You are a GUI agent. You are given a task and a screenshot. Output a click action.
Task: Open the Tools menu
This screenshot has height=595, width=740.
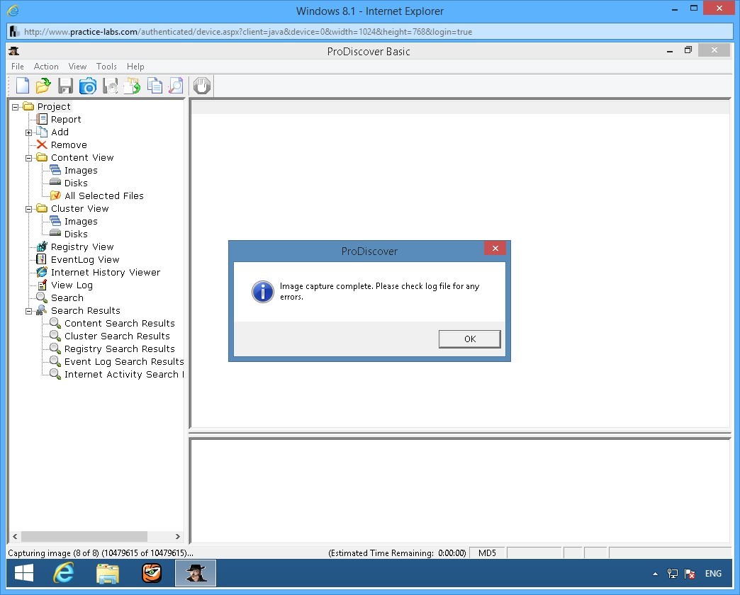point(106,67)
